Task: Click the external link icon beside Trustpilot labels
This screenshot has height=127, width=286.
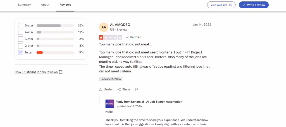Action: pyautogui.click(x=61, y=72)
